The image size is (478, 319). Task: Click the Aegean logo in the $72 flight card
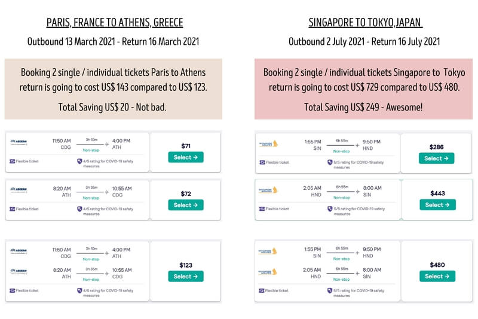19,189
